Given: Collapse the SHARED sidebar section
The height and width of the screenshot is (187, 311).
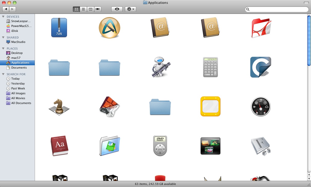Looking at the screenshot, I should coord(3,38).
